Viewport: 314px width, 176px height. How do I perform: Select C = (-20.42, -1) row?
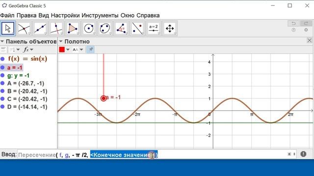click(27, 99)
